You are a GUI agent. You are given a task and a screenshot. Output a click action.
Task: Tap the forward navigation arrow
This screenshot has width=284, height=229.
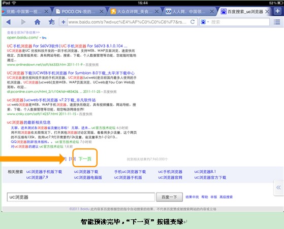(x=23, y=22)
